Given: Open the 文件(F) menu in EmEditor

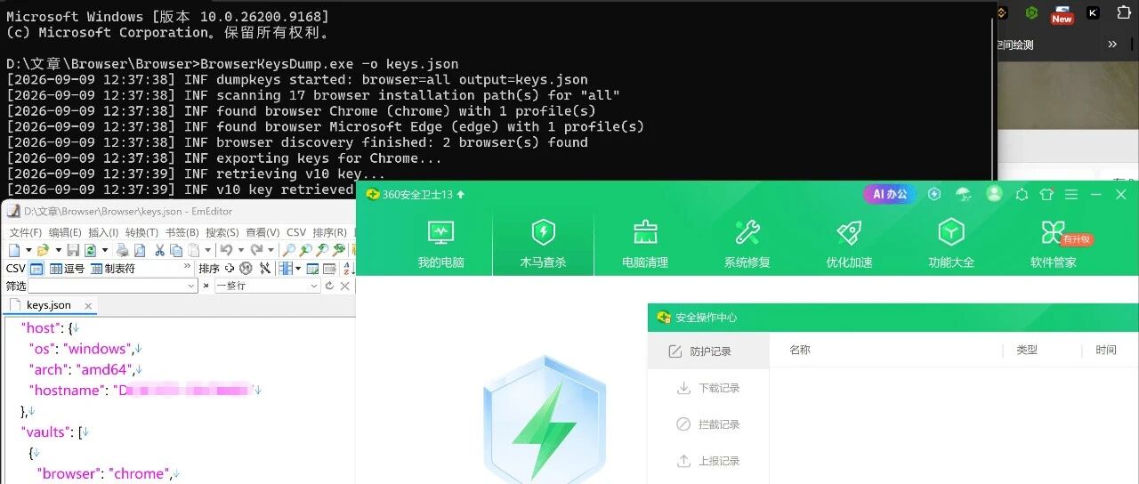Looking at the screenshot, I should point(26,233).
